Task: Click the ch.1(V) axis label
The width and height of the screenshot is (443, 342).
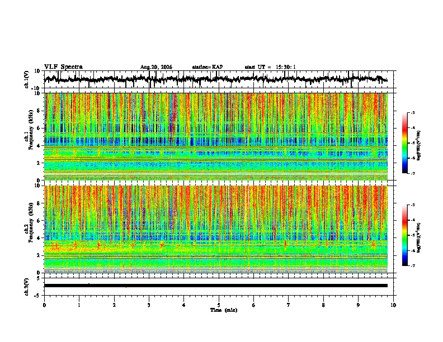Action: [x=26, y=79]
